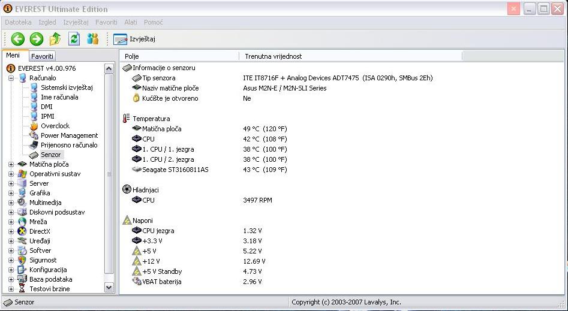The height and width of the screenshot is (311, 568).
Task: Open the Izvještaj menu in the menu bar
Action: click(76, 22)
